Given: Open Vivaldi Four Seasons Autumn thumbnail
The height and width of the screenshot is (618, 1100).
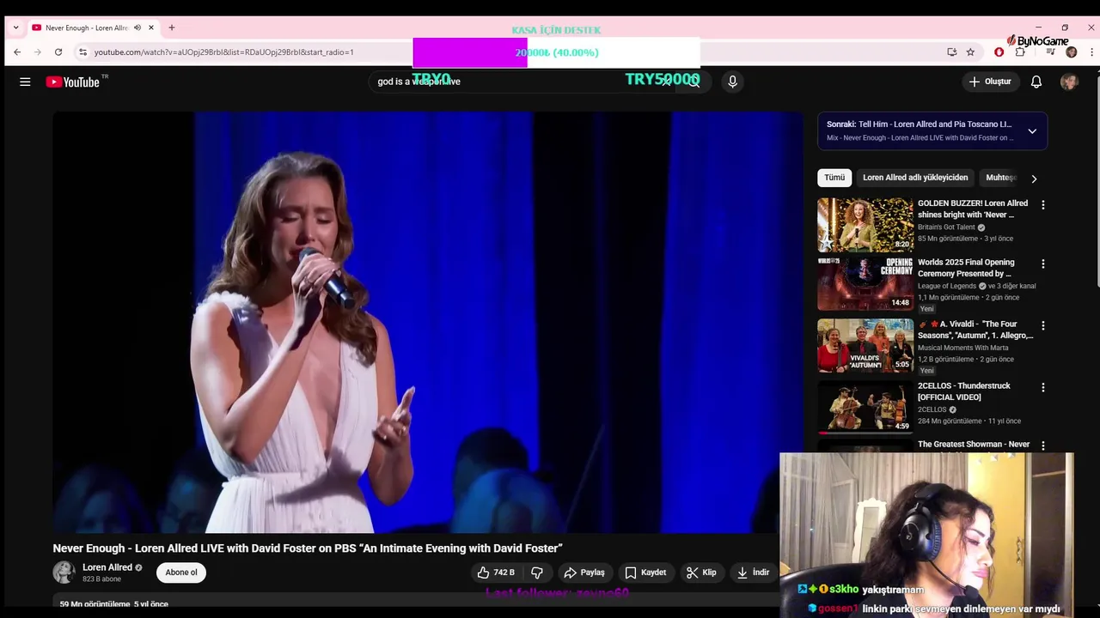Looking at the screenshot, I should [865, 346].
